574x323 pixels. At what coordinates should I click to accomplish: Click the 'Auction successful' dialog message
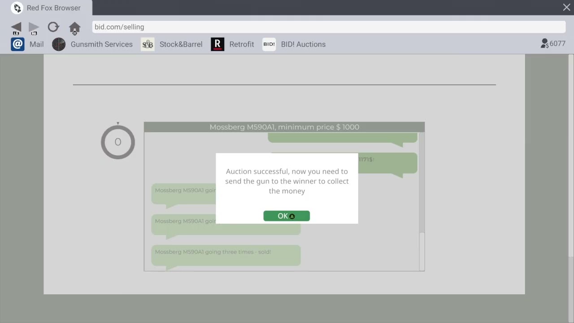(x=287, y=181)
